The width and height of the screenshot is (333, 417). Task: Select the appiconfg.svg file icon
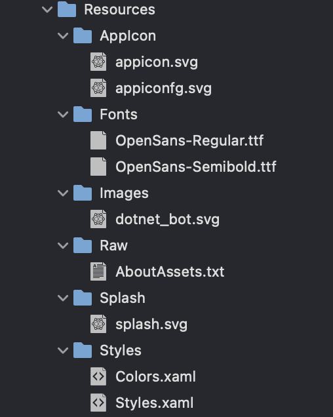(x=98, y=88)
